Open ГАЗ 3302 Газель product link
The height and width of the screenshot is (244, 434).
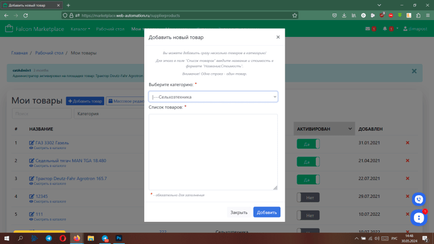[x=52, y=143]
